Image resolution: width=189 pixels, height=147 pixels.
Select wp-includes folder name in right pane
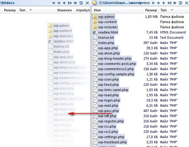[x=108, y=27]
